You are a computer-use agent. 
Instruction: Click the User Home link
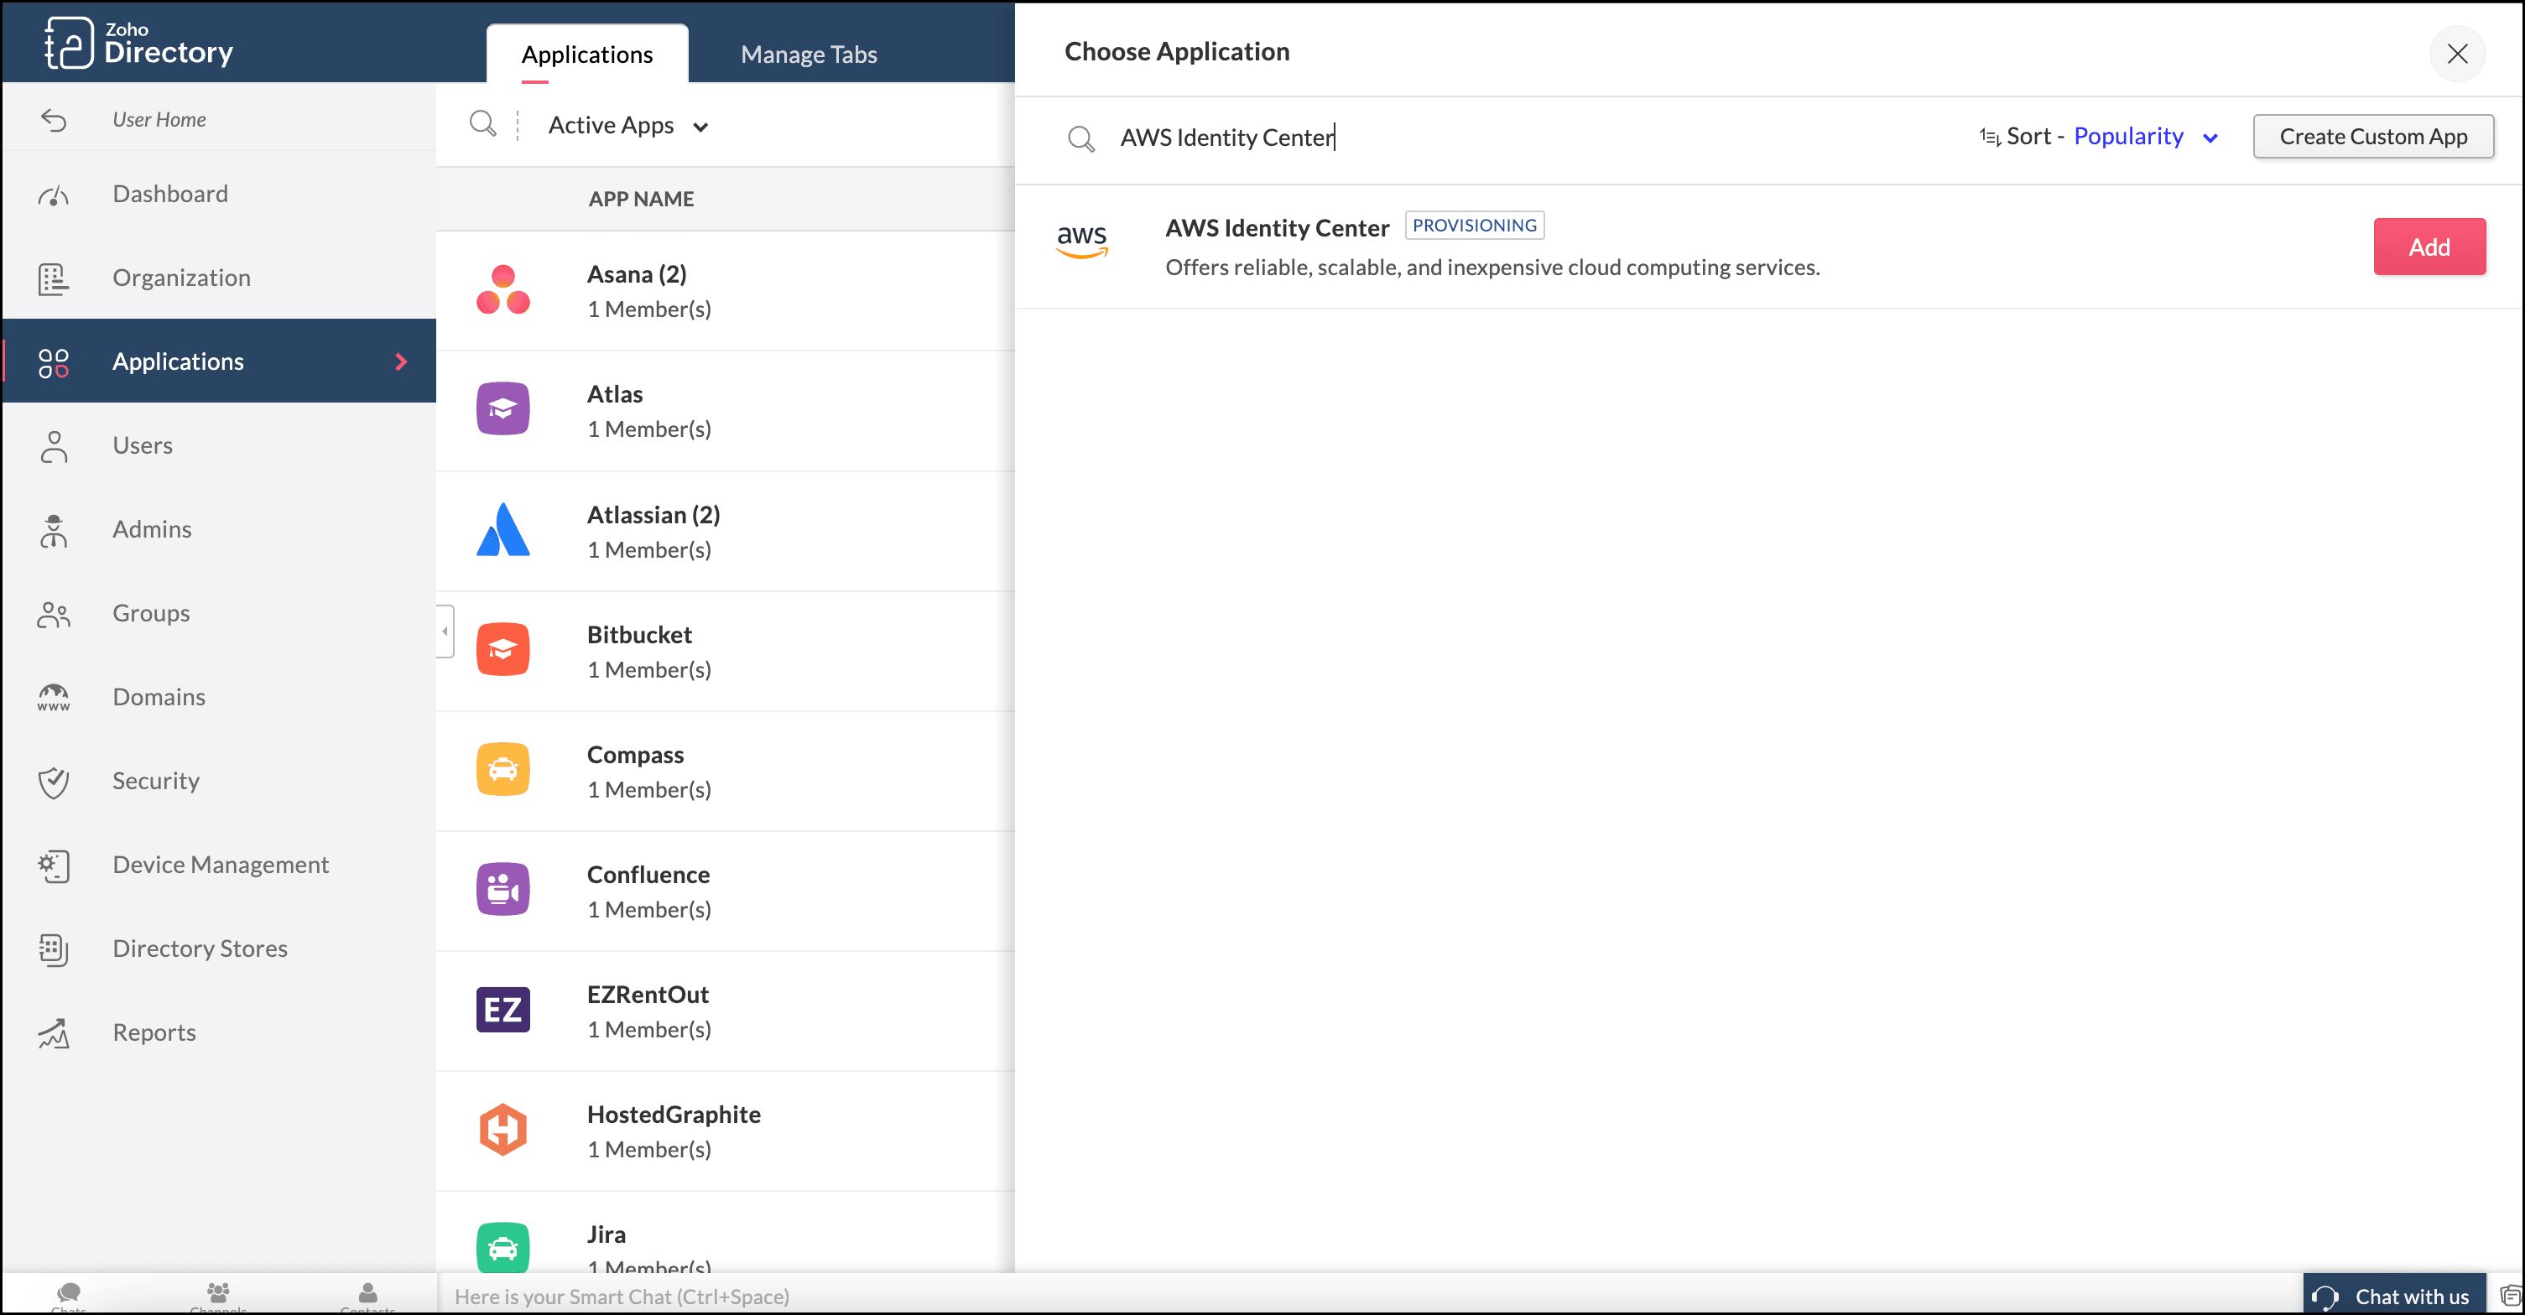pyautogui.click(x=159, y=120)
